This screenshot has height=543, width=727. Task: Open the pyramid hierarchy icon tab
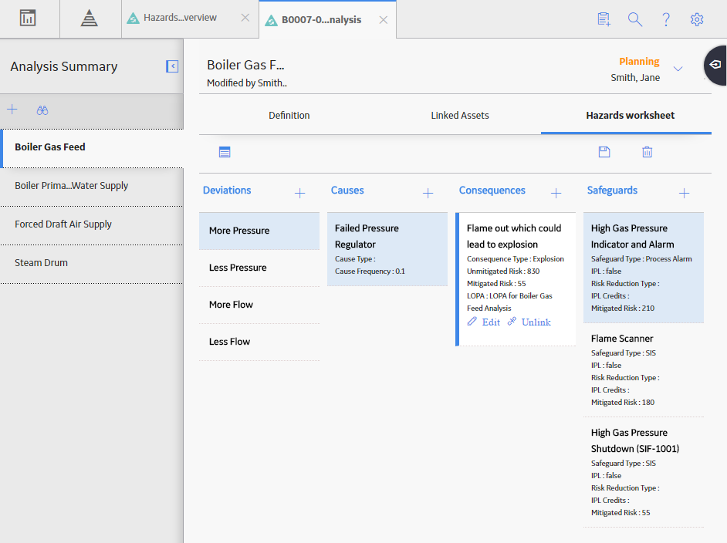89,19
